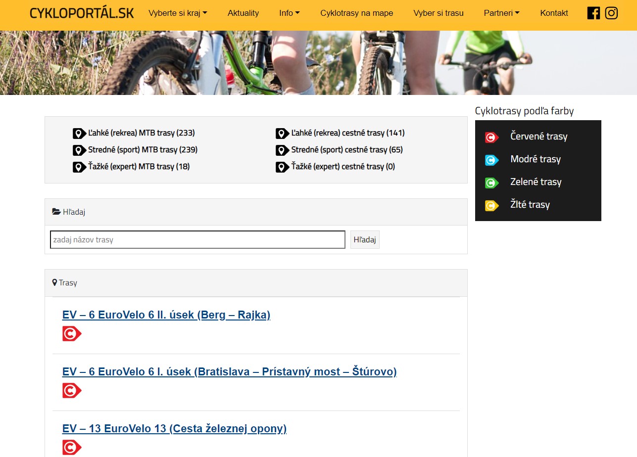Click the CYKLOPORTÁL.SK logo
637x457 pixels.
[82, 13]
